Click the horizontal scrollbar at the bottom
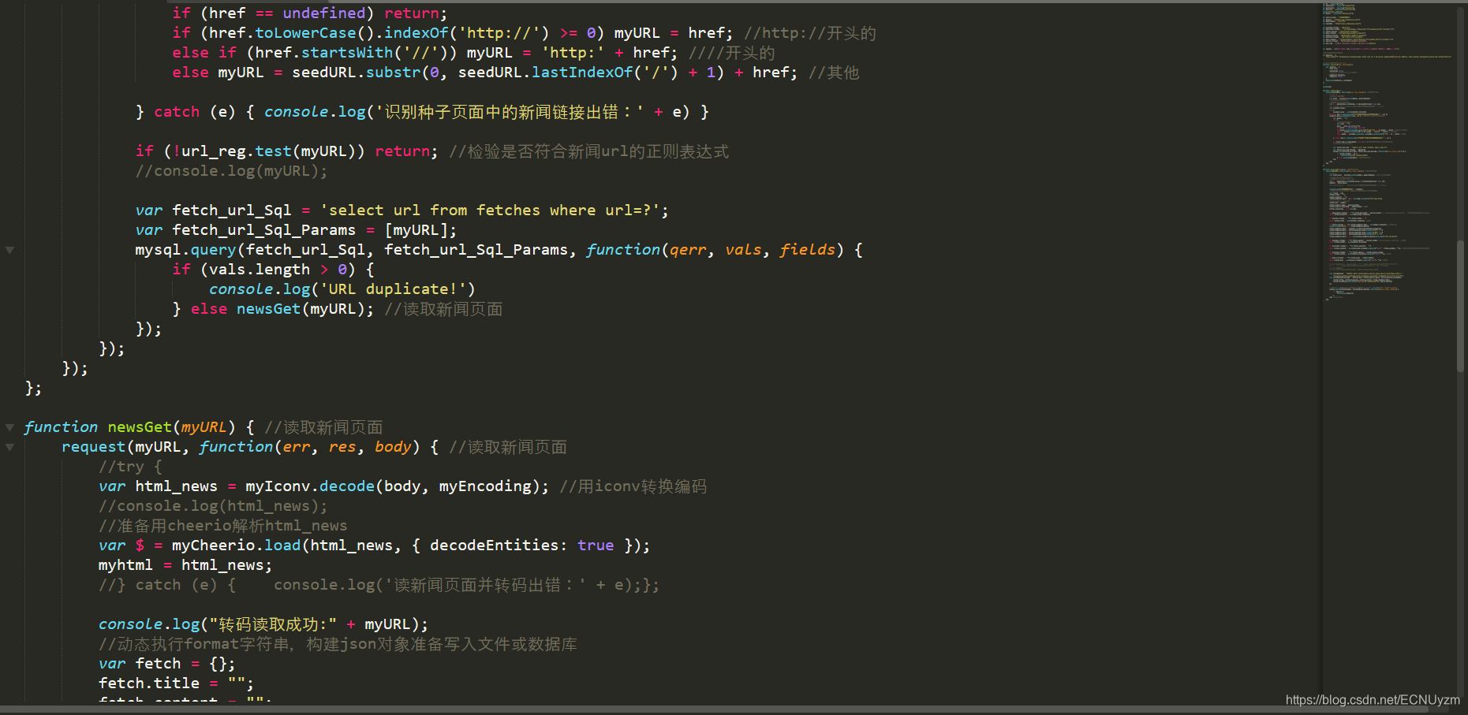The image size is (1468, 715). pyautogui.click(x=714, y=709)
